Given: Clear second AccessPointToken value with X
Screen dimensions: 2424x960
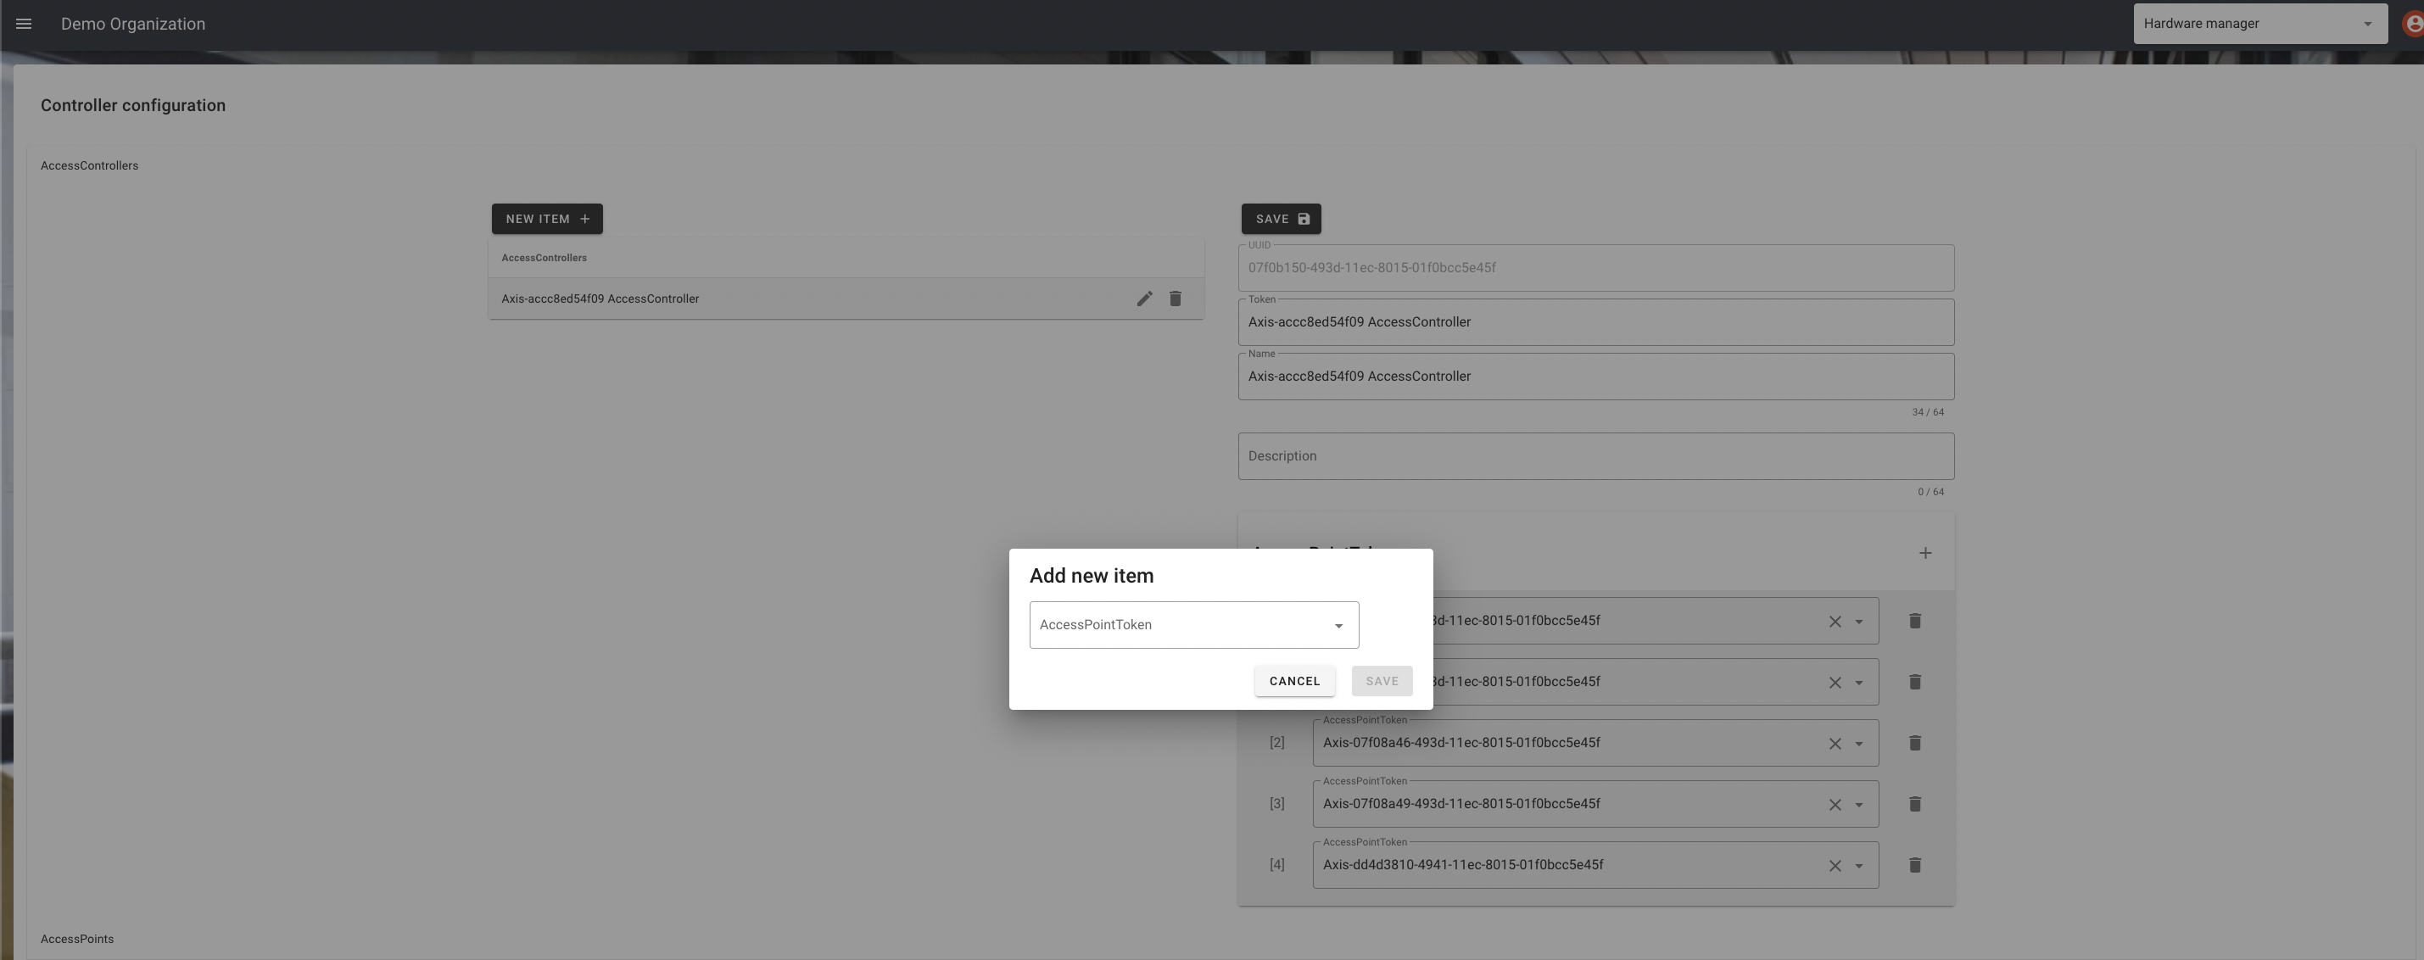Looking at the screenshot, I should [1835, 684].
